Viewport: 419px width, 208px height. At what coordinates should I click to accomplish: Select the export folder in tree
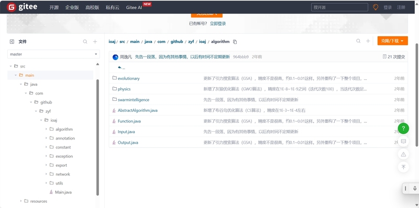click(61, 165)
